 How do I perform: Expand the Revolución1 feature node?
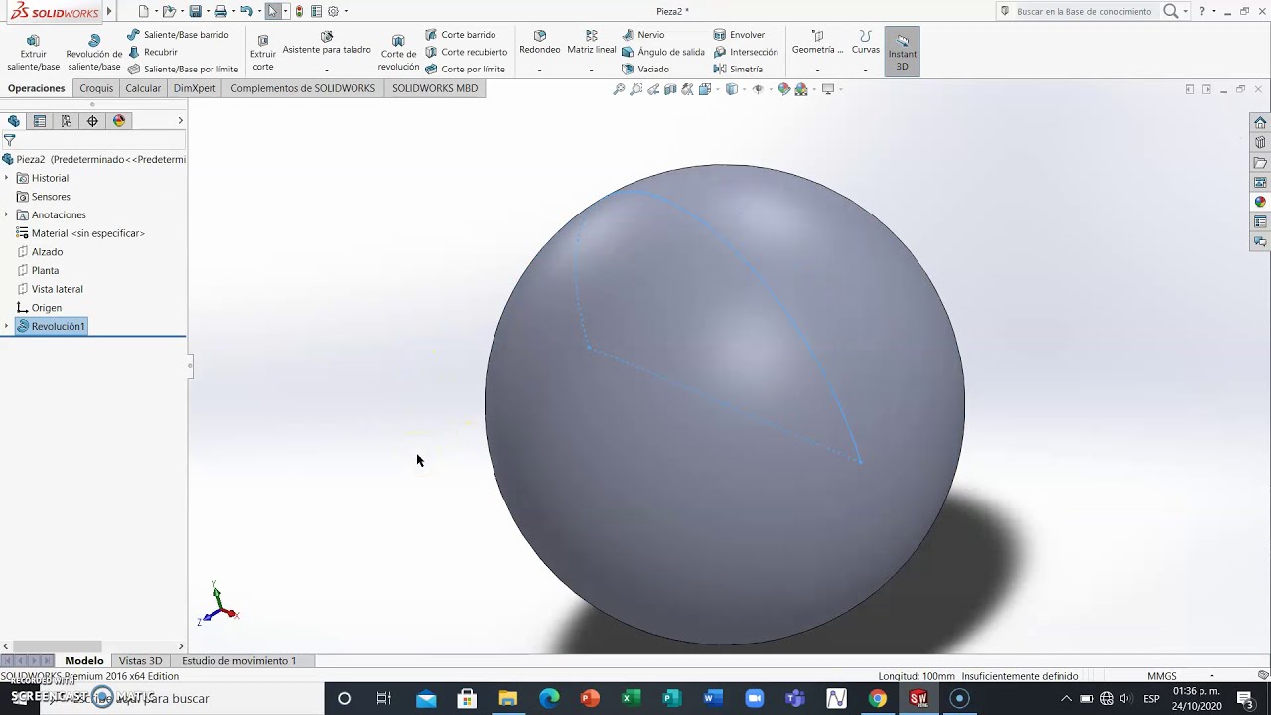pos(7,326)
